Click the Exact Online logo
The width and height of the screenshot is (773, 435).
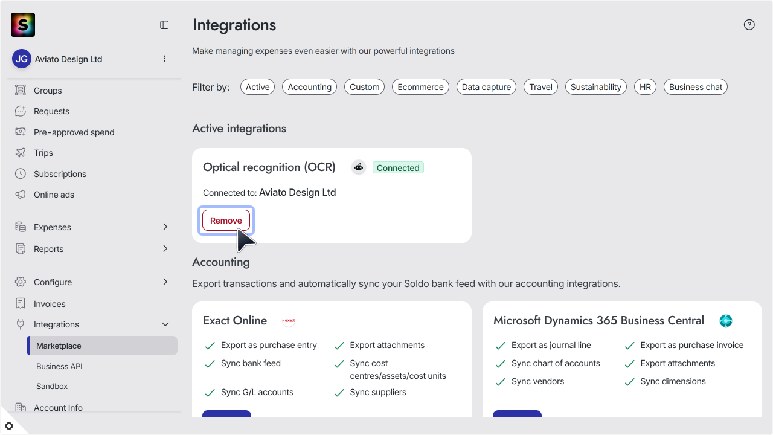tap(289, 321)
